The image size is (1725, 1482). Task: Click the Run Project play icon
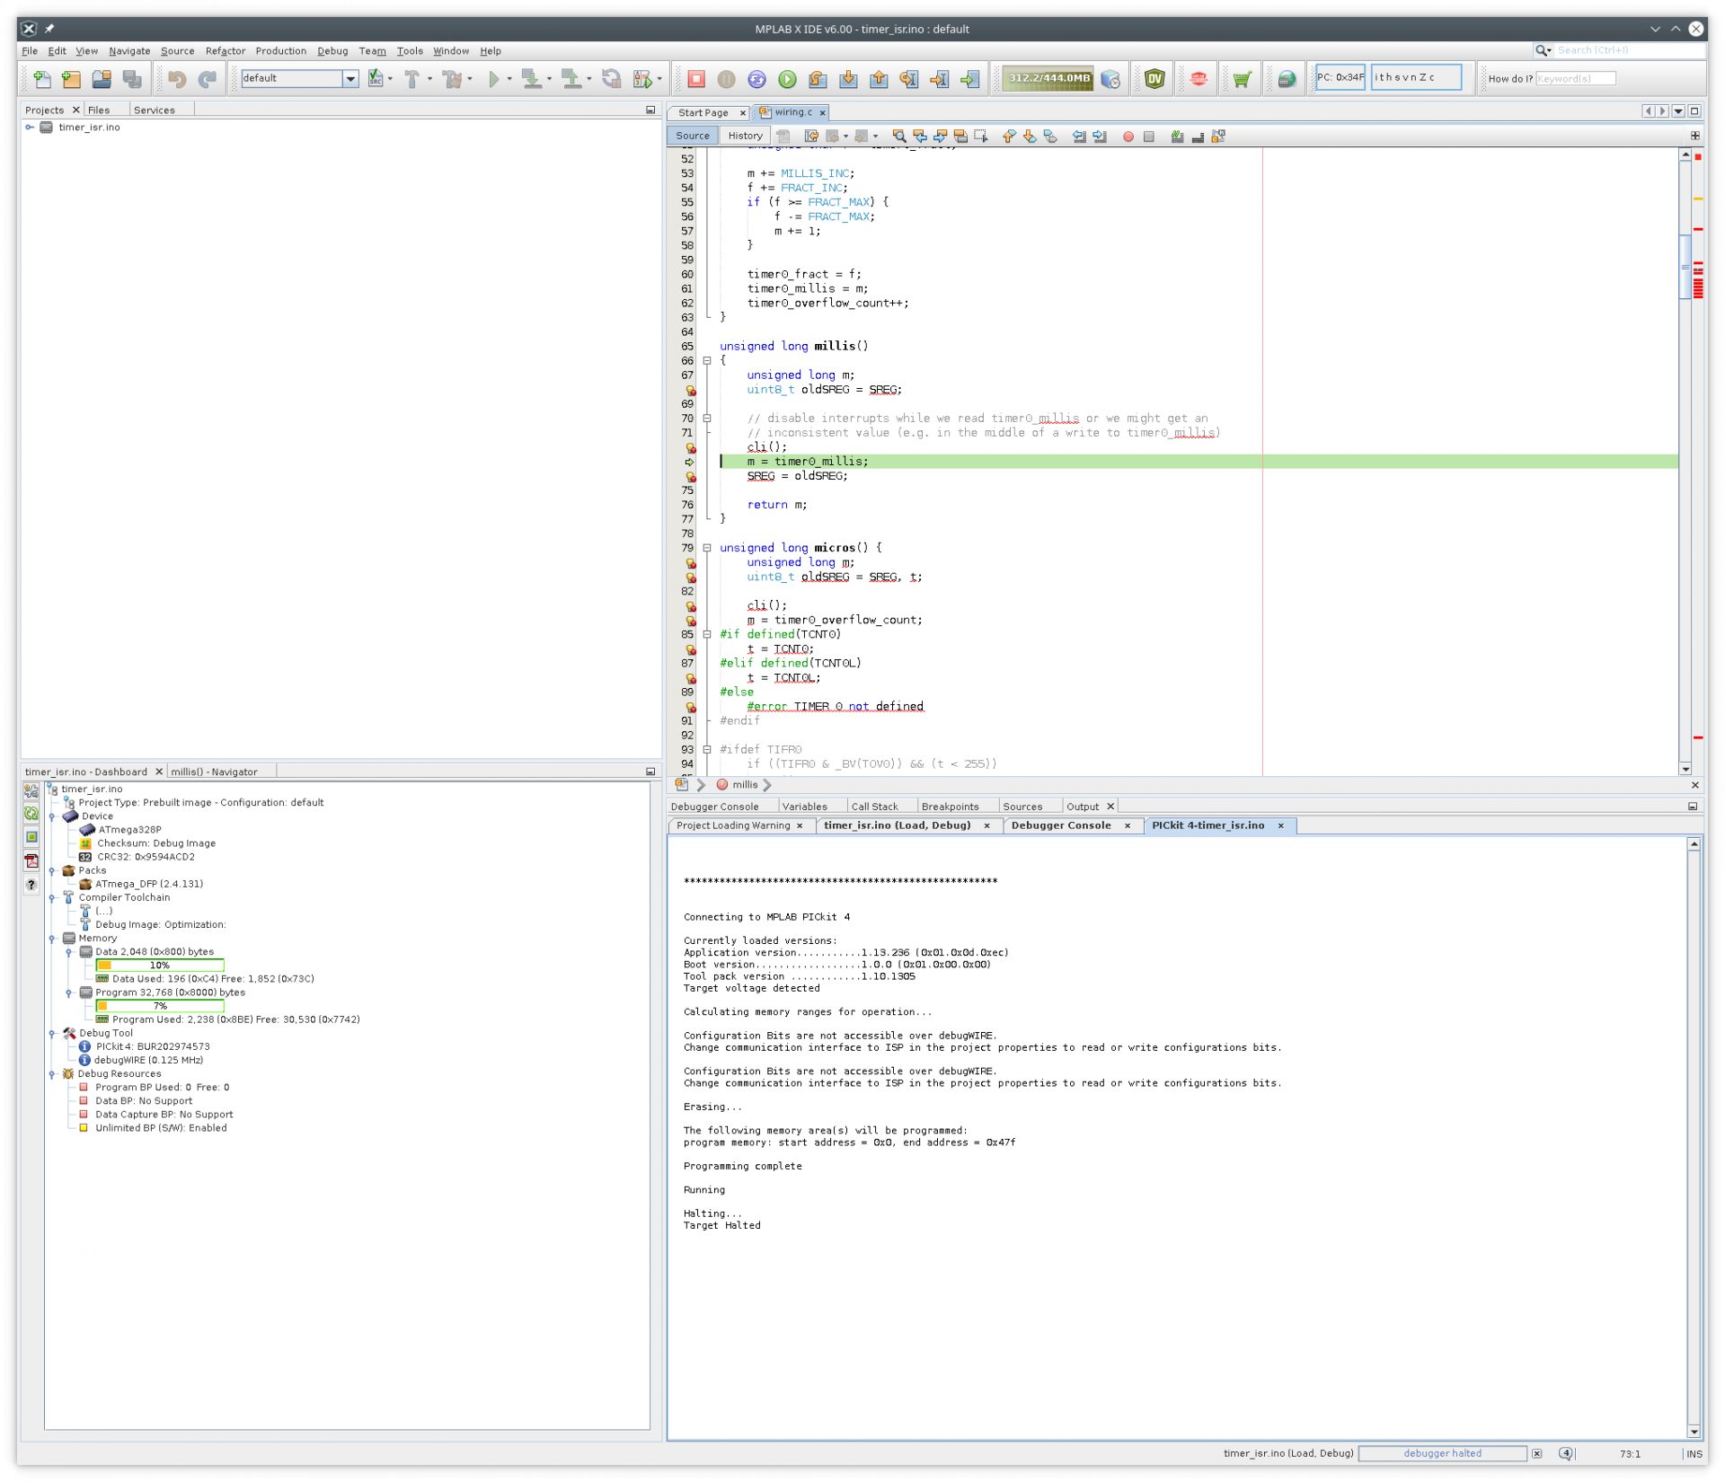(493, 79)
